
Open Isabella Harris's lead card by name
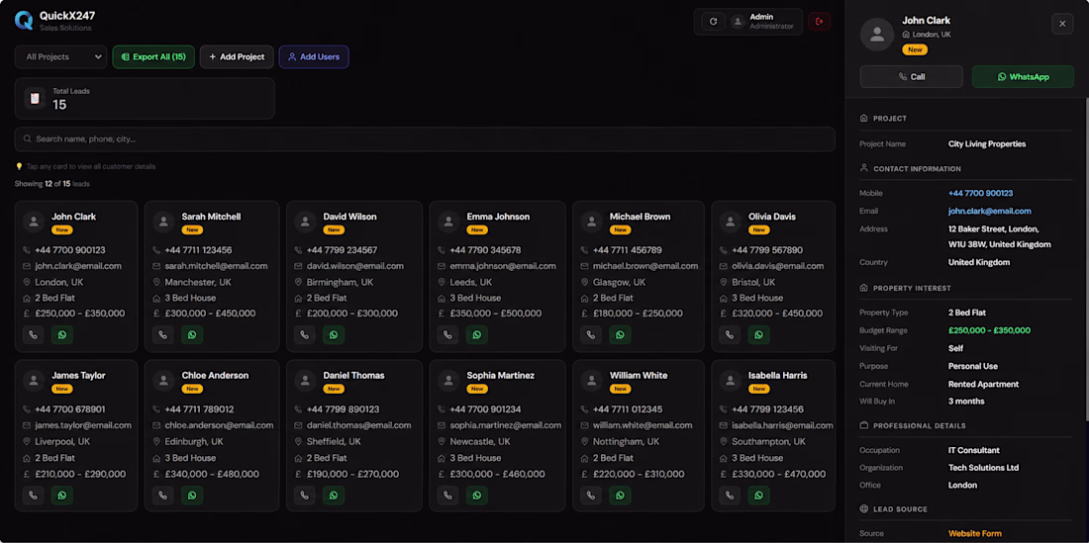tap(778, 375)
